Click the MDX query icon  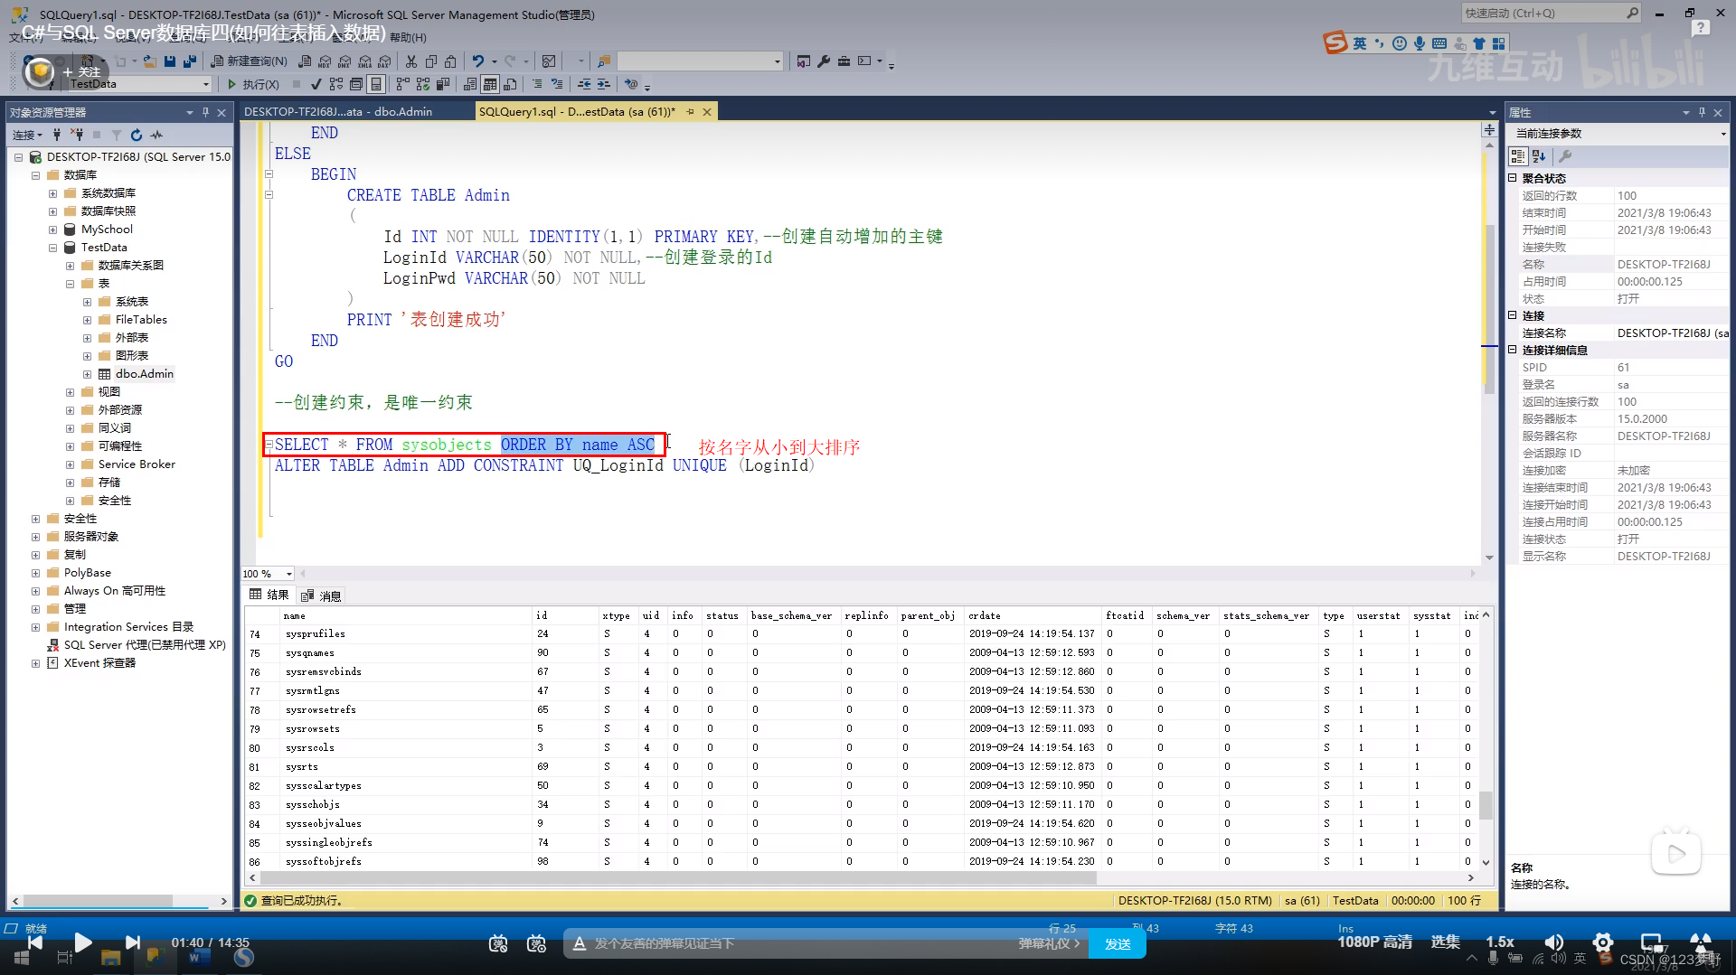pyautogui.click(x=325, y=61)
